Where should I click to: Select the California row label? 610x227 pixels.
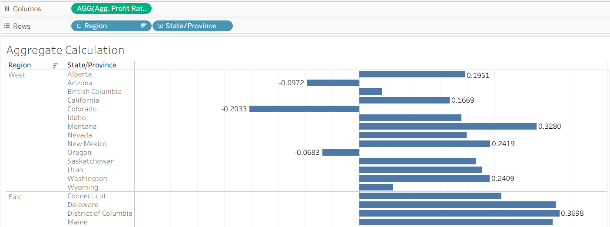tap(83, 100)
